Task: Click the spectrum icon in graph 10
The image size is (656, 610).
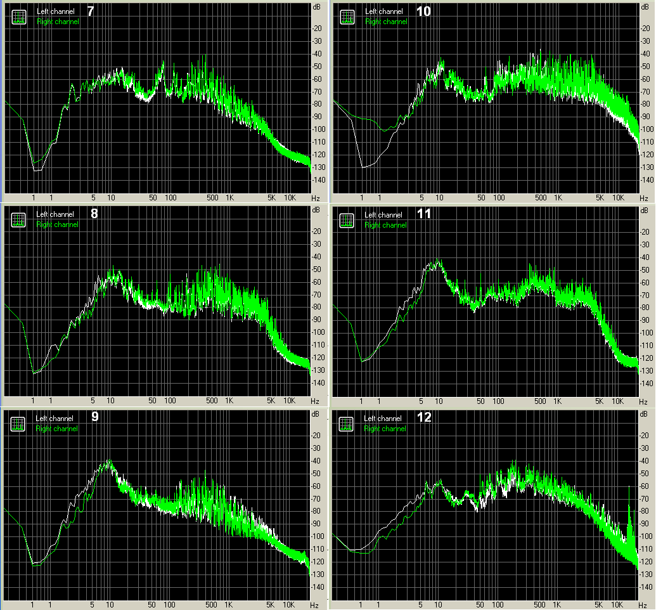Action: click(347, 17)
